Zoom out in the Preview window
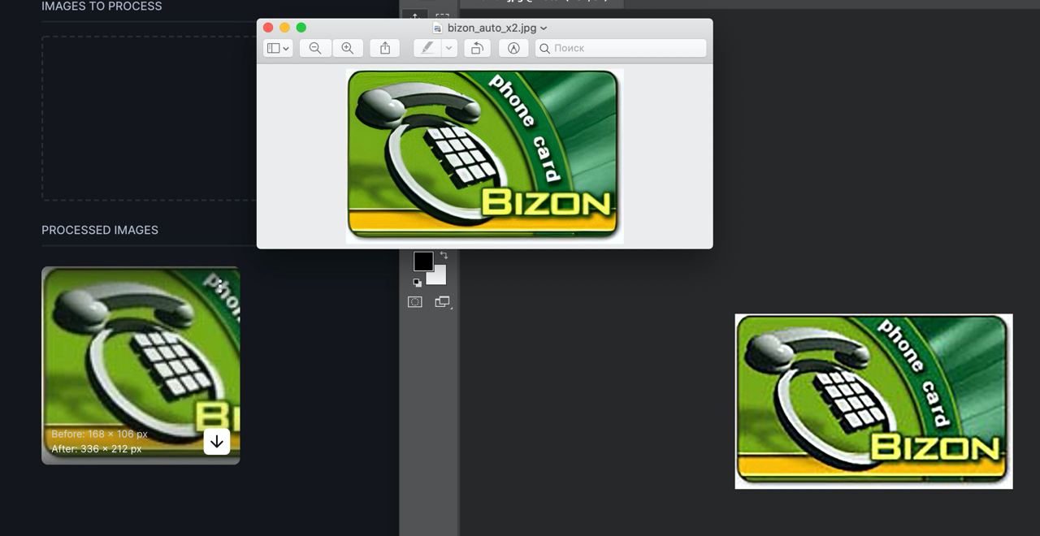Screen dimensions: 1040x536 pyautogui.click(x=315, y=48)
